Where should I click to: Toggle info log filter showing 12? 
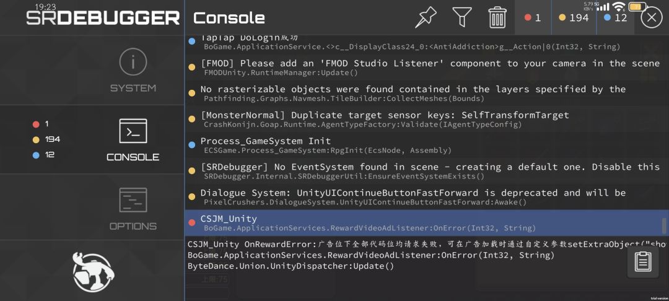point(615,17)
